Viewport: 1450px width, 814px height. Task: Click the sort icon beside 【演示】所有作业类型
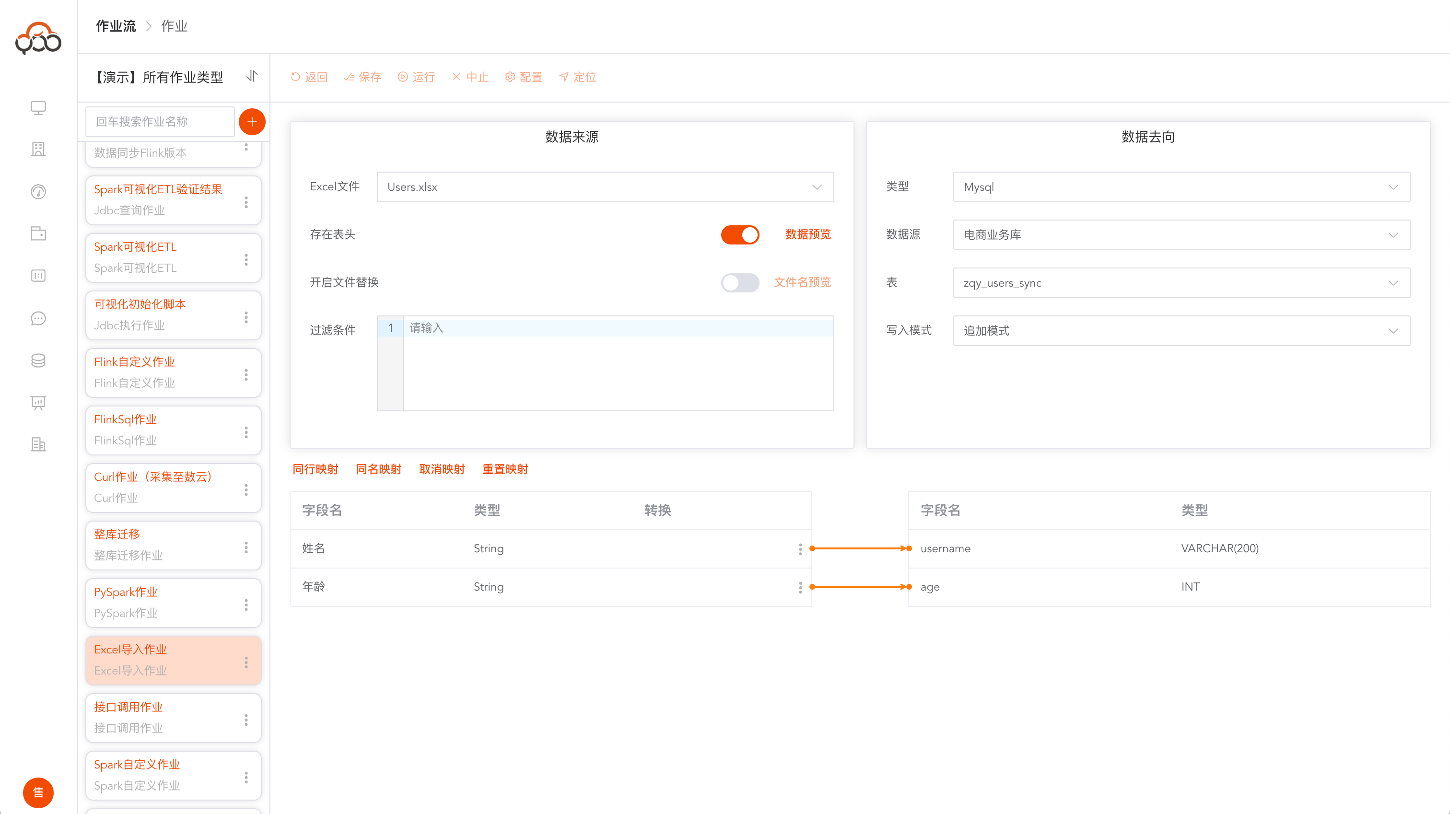point(252,76)
